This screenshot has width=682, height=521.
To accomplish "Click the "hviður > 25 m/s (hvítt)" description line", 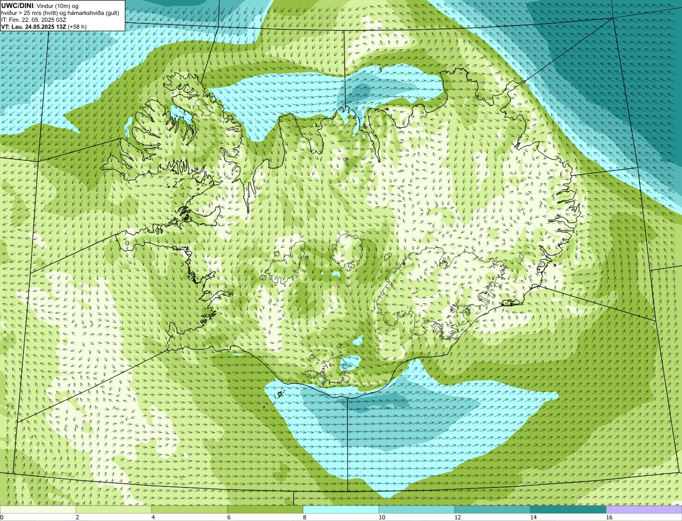I will pos(60,13).
